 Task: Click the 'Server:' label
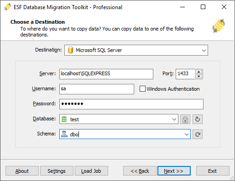tap(47, 73)
